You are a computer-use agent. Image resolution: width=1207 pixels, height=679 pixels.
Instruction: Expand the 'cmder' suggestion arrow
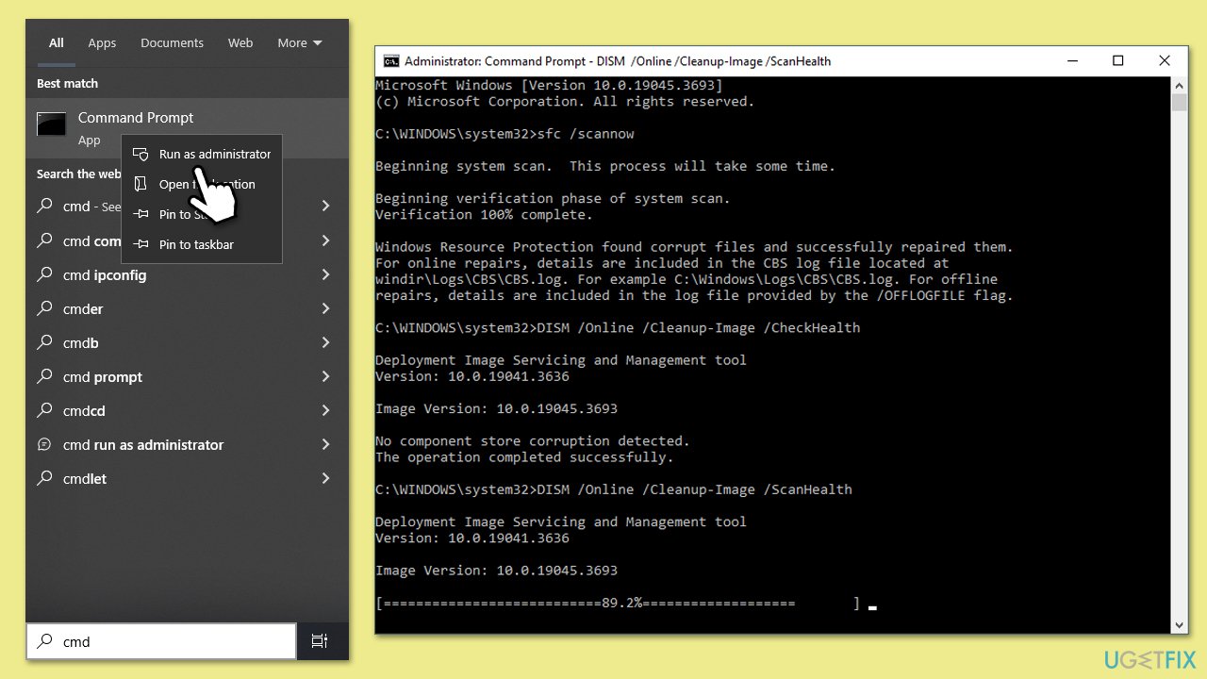(325, 308)
